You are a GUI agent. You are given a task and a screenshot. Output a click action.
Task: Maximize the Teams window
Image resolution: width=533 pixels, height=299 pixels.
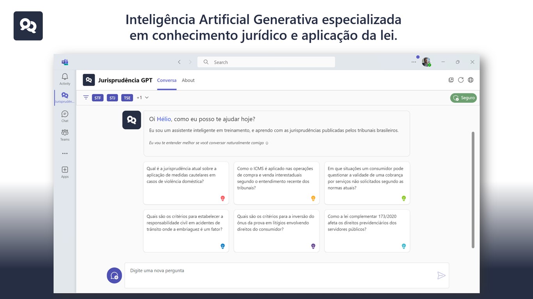(458, 62)
